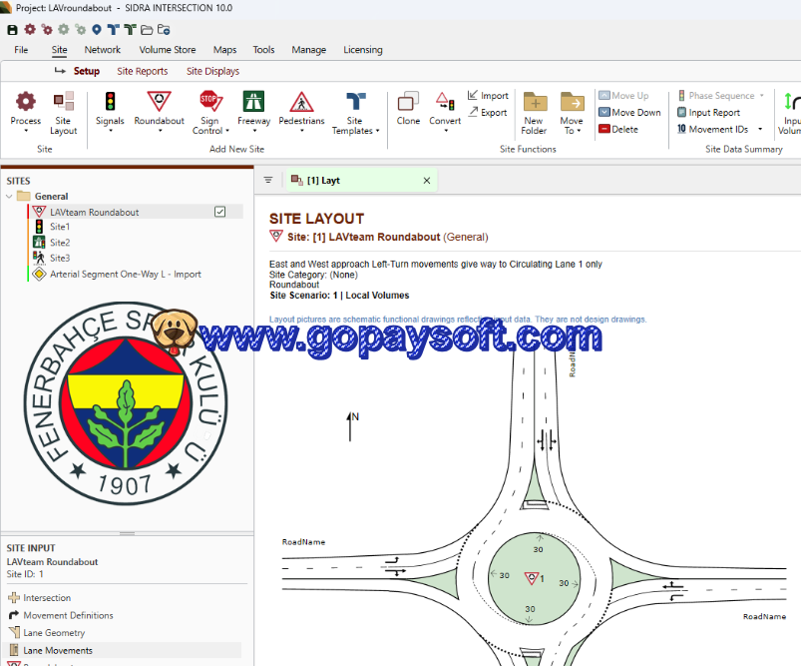The image size is (801, 666).
Task: Click the Process gear icon
Action: coord(25,102)
